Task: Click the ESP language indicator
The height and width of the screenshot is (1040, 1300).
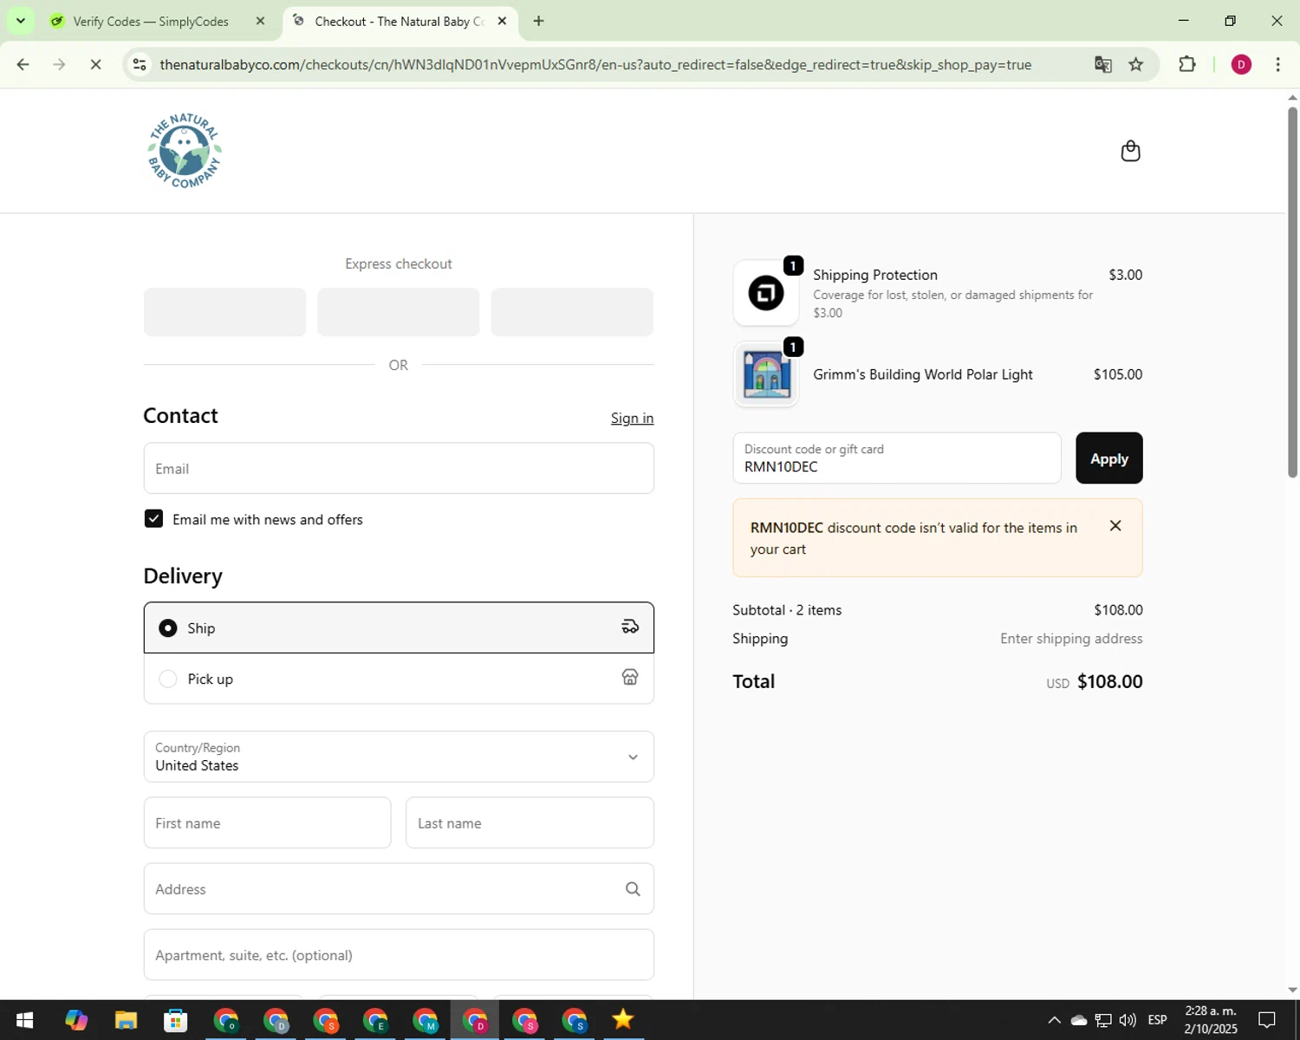Action: point(1157,1020)
